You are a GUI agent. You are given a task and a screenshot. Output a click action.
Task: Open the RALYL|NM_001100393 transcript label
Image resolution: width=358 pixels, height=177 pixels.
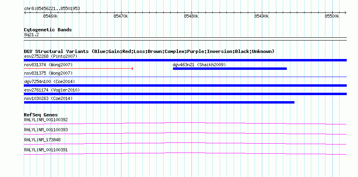click(x=46, y=130)
